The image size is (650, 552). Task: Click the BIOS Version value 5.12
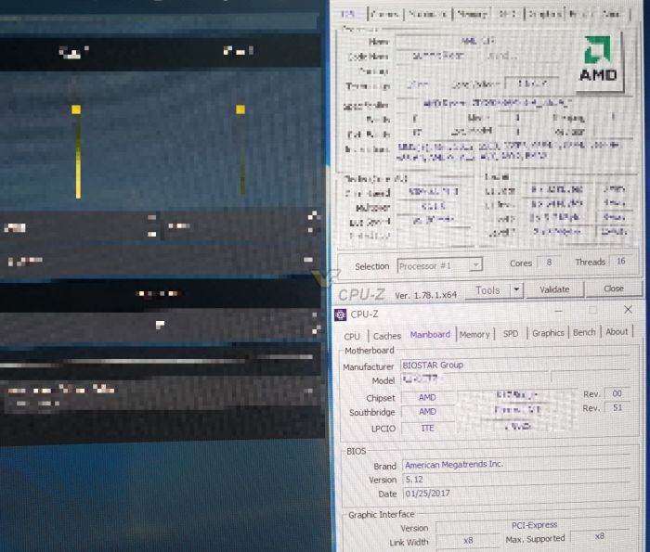click(517, 479)
